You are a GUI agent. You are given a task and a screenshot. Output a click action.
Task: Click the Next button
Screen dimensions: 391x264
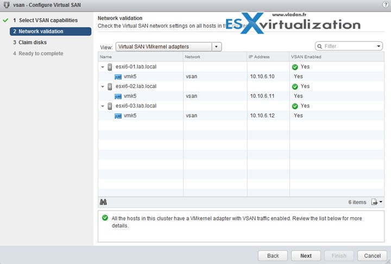[x=306, y=256]
